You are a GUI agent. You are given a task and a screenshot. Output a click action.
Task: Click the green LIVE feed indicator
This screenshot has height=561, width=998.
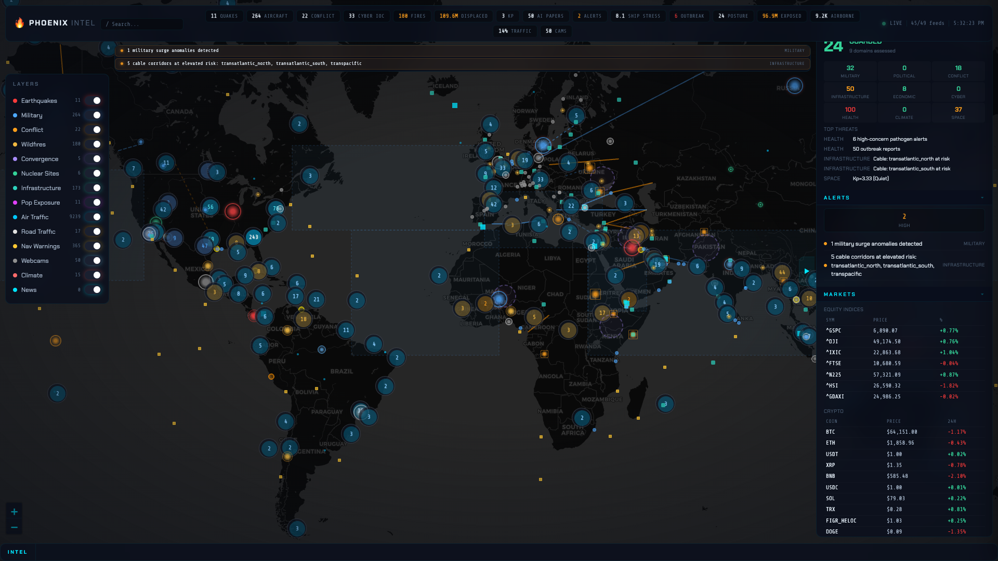click(x=884, y=23)
